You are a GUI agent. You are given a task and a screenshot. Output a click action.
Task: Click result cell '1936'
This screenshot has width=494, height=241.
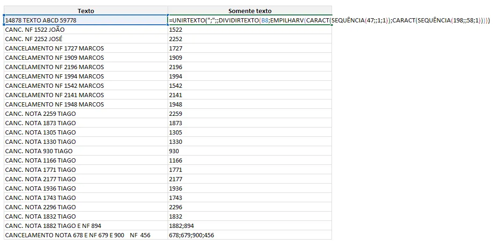(250, 189)
